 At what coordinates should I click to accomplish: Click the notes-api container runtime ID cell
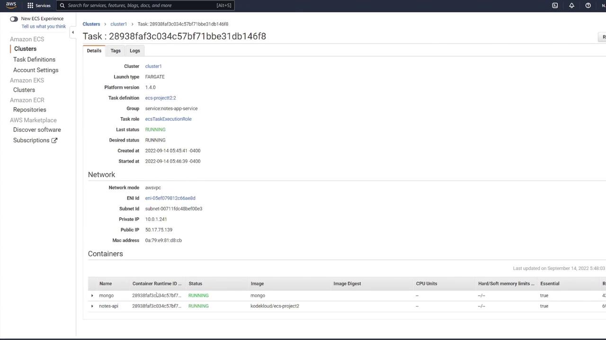pyautogui.click(x=157, y=306)
